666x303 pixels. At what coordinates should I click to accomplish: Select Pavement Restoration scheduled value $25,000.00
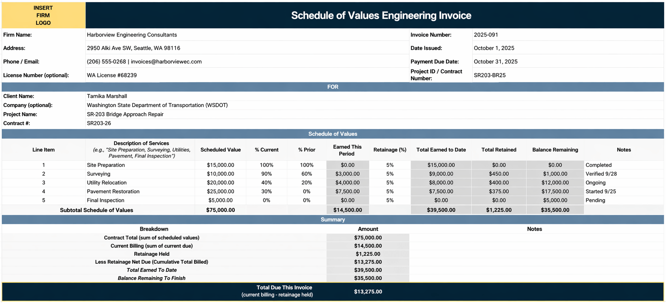(220, 192)
